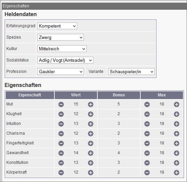187x182 pixels.
Task: Click the Max column header
Action: pos(162,95)
